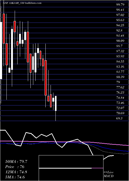
Task: Click the 50MA : 79.7 readout
Action: 16,162
